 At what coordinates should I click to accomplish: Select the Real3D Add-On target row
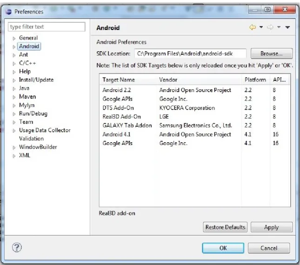(194, 117)
